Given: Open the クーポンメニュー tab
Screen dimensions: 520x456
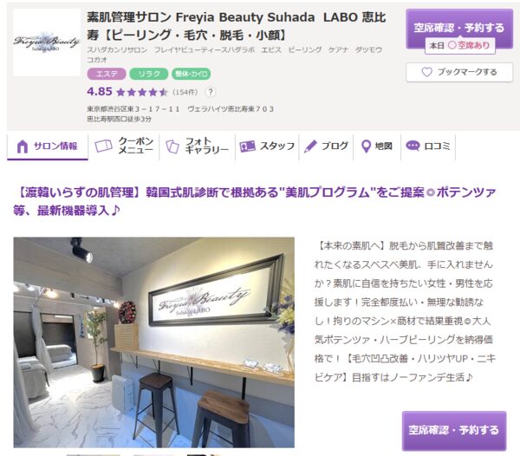Looking at the screenshot, I should (x=124, y=147).
